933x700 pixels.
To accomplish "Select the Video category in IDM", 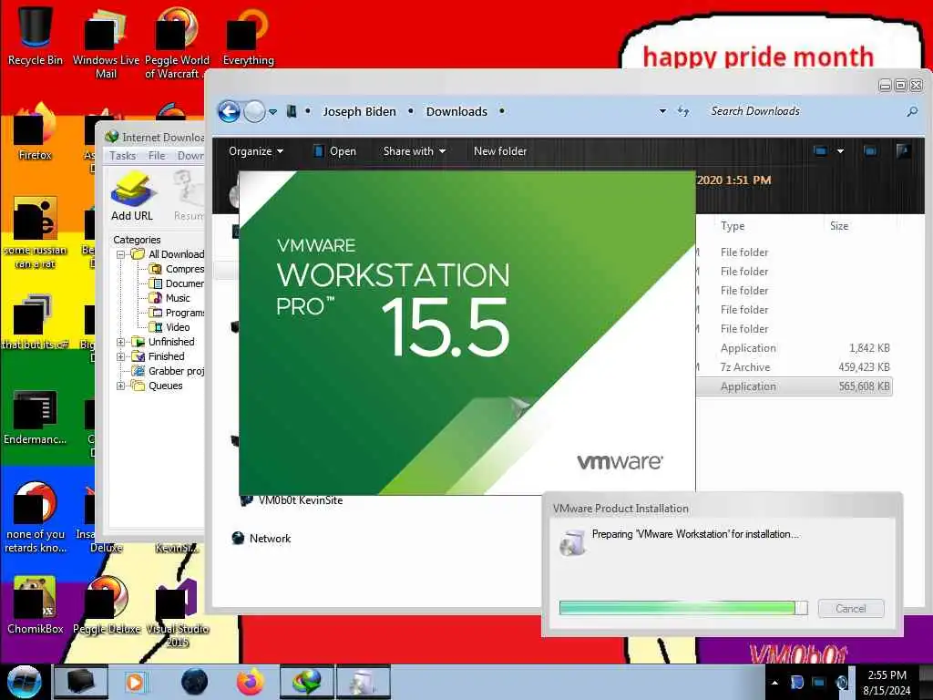I will (x=169, y=327).
